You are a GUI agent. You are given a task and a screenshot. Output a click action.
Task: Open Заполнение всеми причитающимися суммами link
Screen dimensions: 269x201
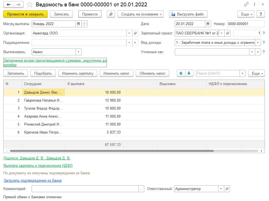(55, 63)
